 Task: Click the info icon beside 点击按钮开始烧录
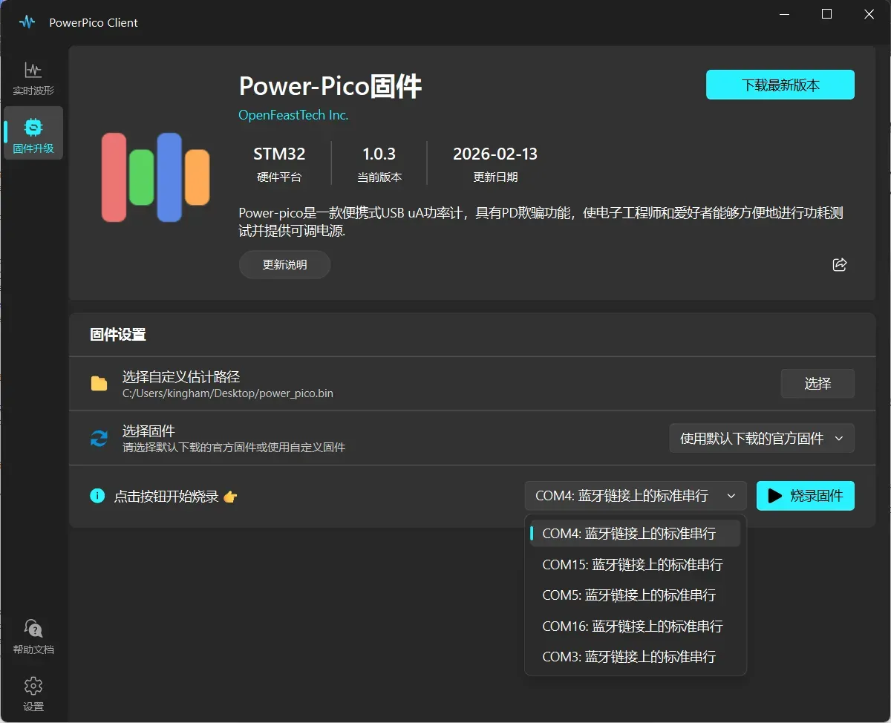tap(97, 496)
